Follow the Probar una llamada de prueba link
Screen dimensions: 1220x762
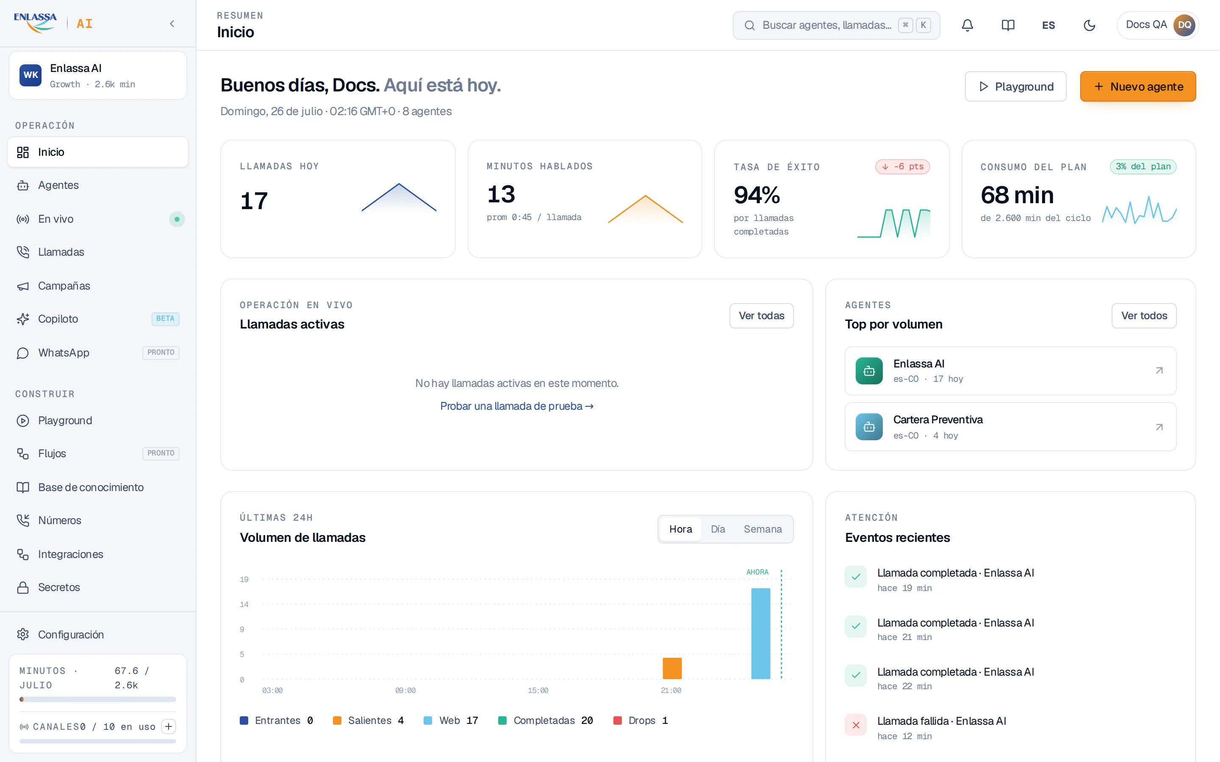pos(517,406)
